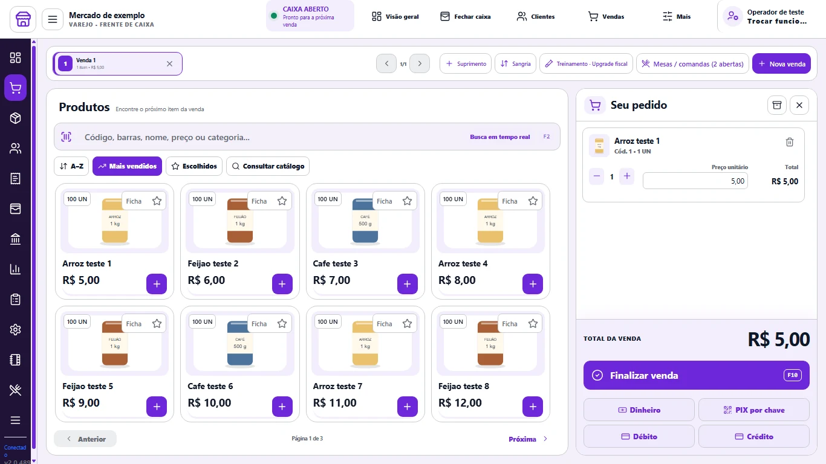Click Finalizar venda
The height and width of the screenshot is (464, 826).
(x=696, y=375)
